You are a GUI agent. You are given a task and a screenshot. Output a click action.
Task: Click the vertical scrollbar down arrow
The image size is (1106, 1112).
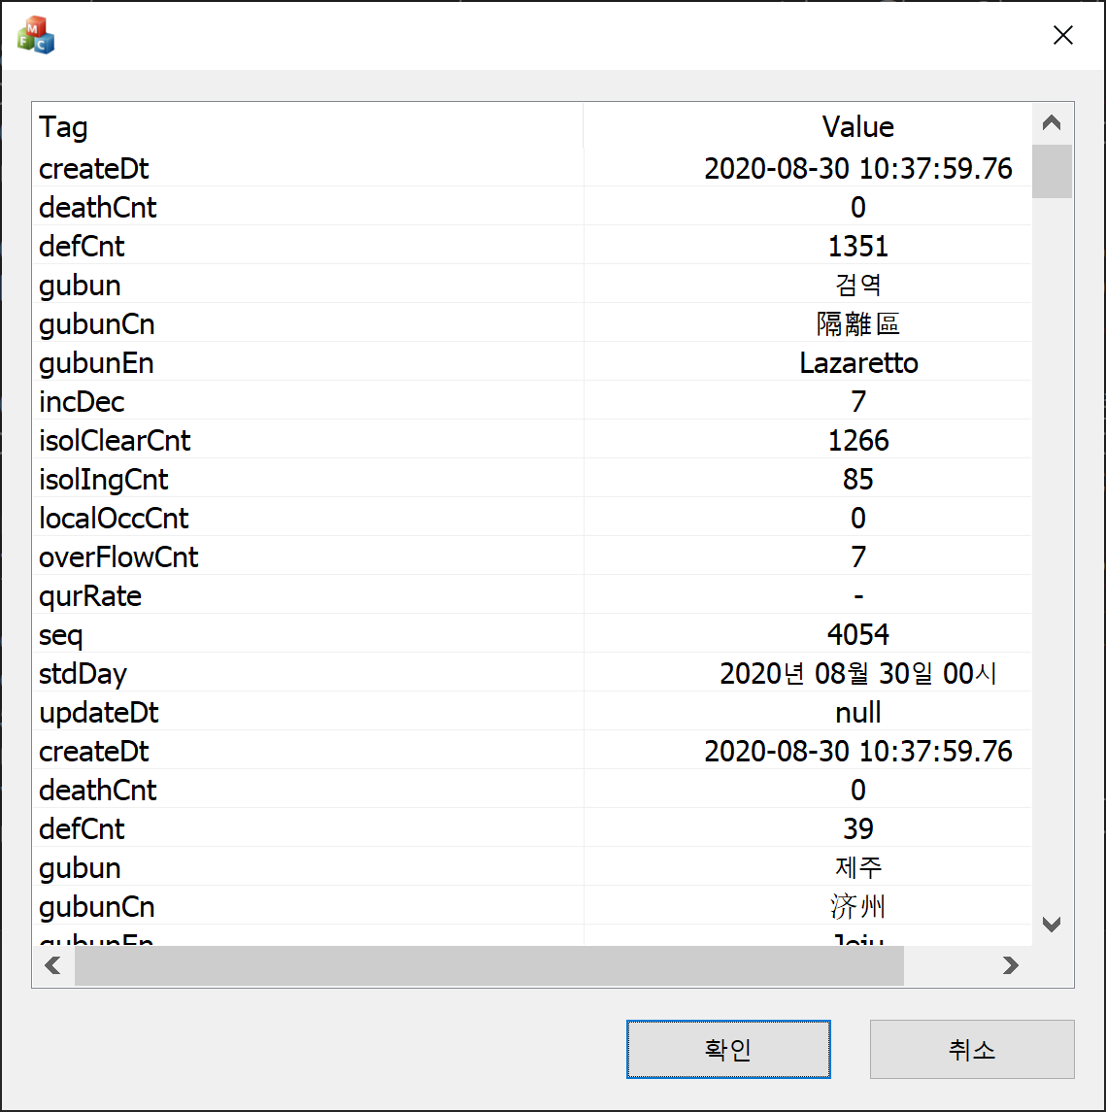click(x=1052, y=924)
